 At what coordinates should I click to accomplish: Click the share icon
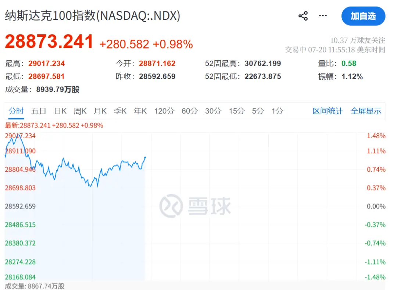(x=303, y=16)
